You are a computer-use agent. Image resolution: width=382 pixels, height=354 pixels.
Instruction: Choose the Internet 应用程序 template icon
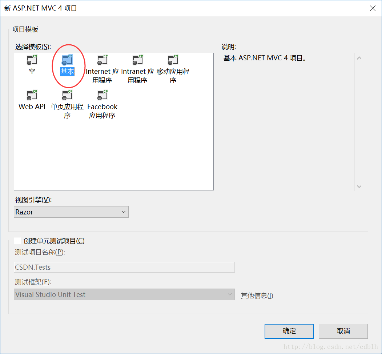102,60
